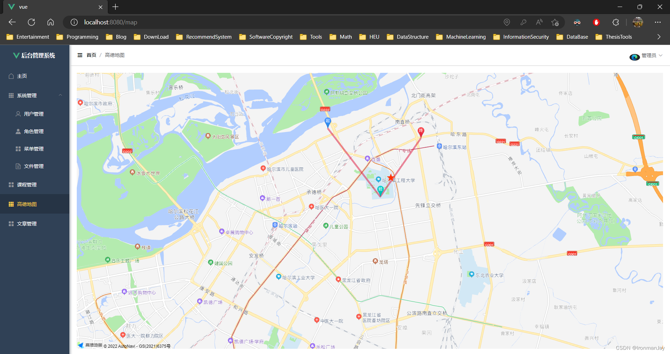Open the HEU bookmarks folder
The height and width of the screenshot is (354, 670).
click(x=369, y=37)
